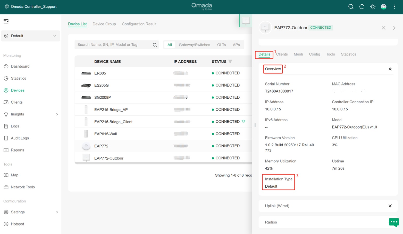Open Audit Logs in the sidebar
The image size is (403, 234).
(20, 138)
